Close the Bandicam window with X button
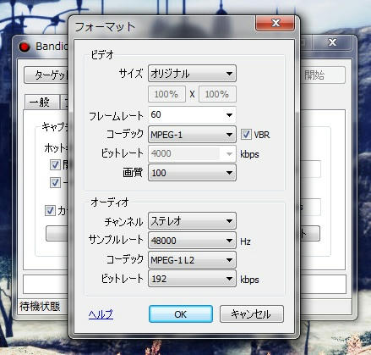371x355 pixels. click(333, 42)
